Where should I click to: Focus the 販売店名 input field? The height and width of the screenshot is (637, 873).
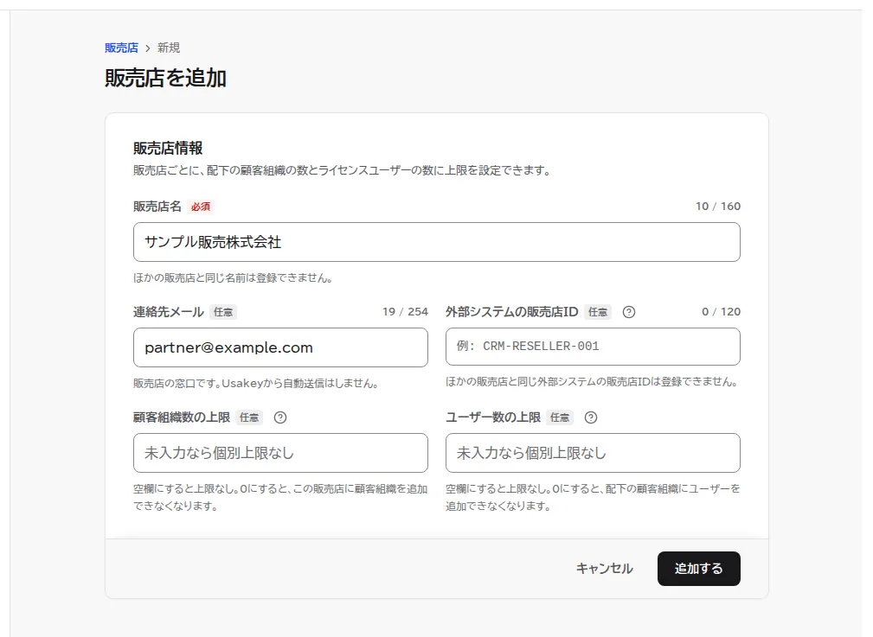coord(436,242)
